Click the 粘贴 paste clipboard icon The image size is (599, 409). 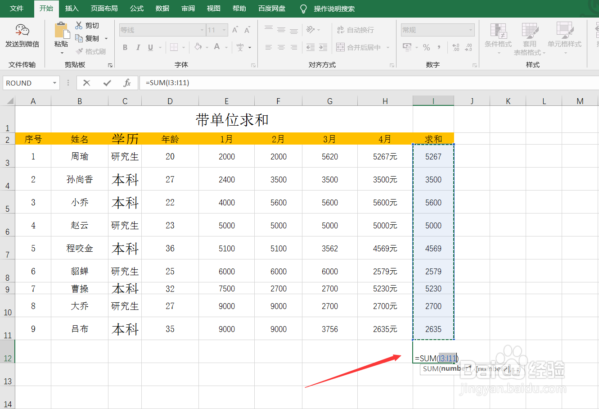point(62,30)
